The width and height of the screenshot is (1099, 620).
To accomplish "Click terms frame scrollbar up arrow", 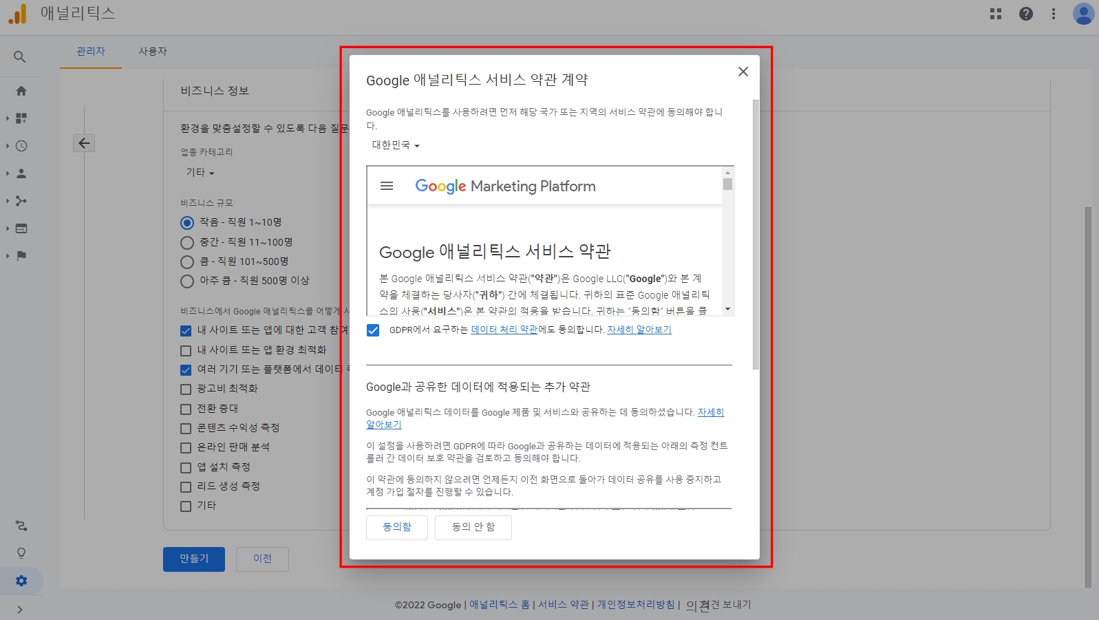I will [x=728, y=172].
